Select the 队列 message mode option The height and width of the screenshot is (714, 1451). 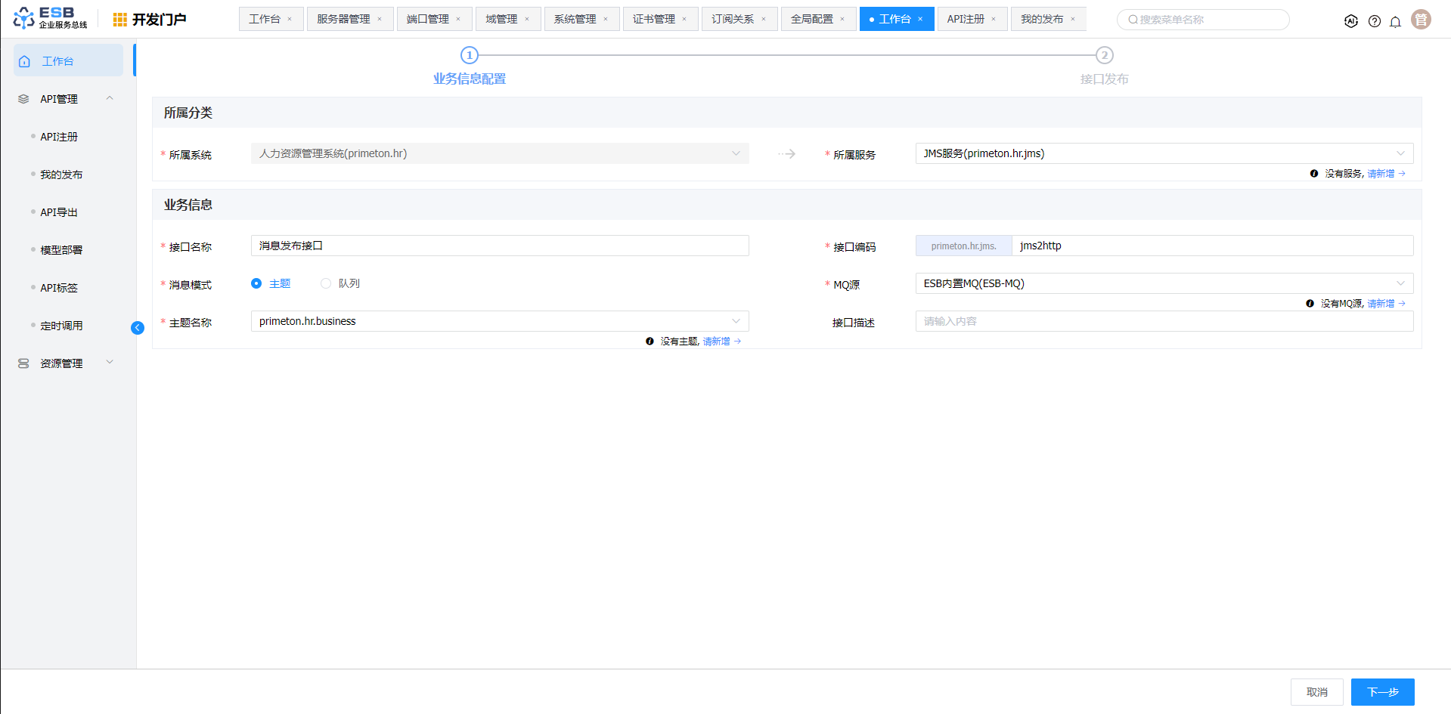click(326, 283)
